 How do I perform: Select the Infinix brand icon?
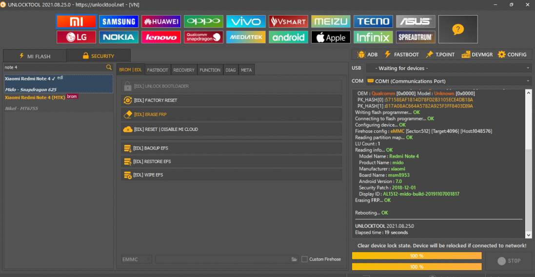pos(373,37)
